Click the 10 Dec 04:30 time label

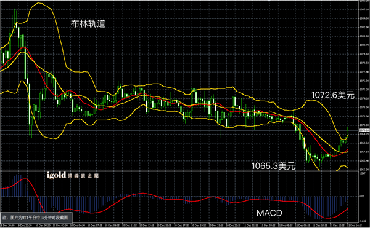click(x=78, y=226)
